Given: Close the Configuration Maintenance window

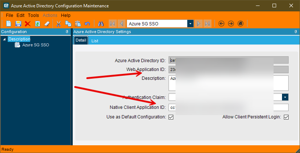Looking at the screenshot, I should (x=291, y=6).
